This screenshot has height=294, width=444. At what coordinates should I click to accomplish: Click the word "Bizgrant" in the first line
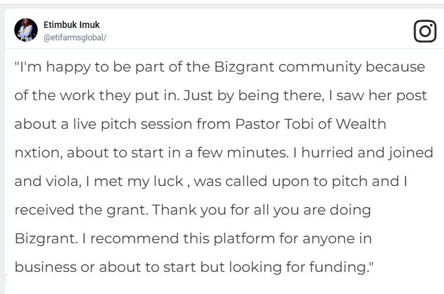coord(244,68)
